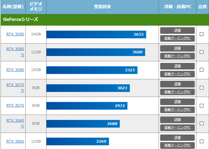The image size is (209, 149).
Task: Tick the compare checkbox for RTX 3070
Action: coord(202,105)
